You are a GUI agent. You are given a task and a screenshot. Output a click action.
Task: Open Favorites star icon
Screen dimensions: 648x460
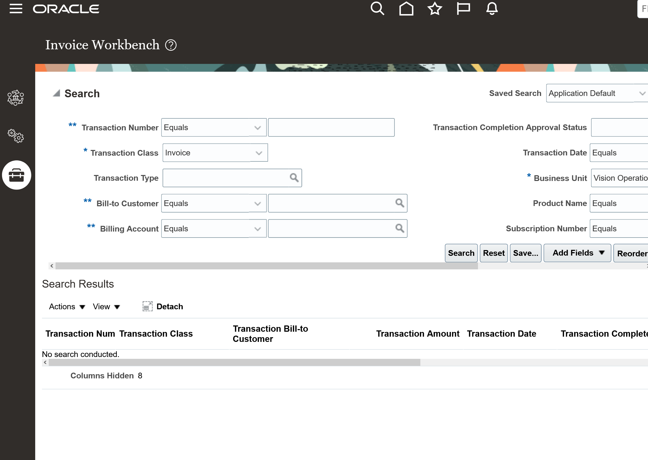[x=435, y=9]
